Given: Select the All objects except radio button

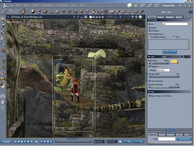Looking at the screenshot, I should [x=149, y=37].
